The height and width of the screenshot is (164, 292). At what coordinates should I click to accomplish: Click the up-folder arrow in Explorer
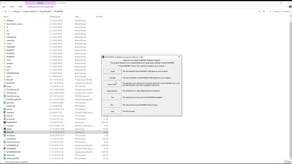[6, 11]
